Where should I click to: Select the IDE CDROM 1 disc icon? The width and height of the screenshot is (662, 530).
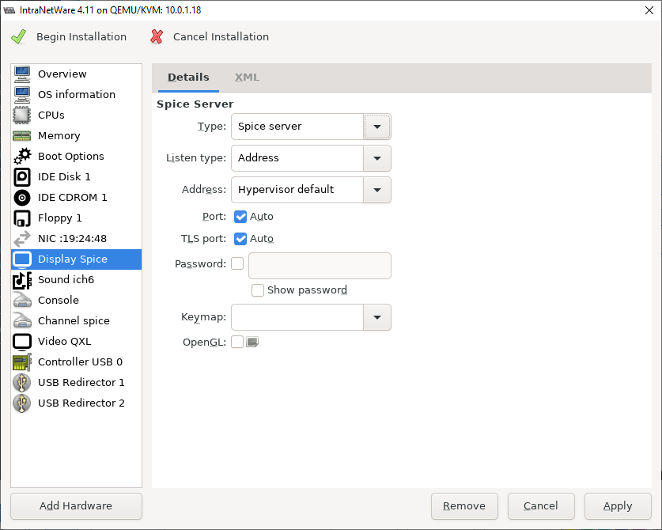tap(22, 197)
